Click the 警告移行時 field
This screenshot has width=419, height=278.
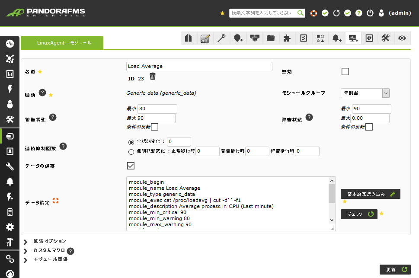257,151
